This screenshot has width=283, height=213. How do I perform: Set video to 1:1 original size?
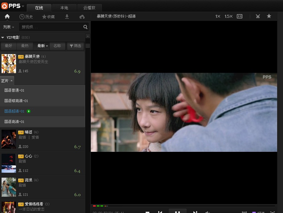(240, 16)
